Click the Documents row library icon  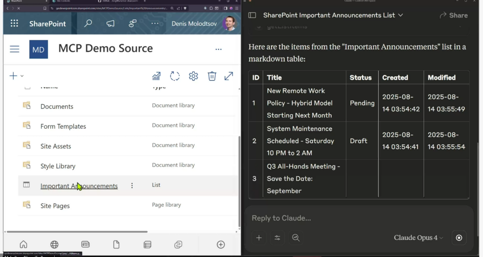point(26,106)
